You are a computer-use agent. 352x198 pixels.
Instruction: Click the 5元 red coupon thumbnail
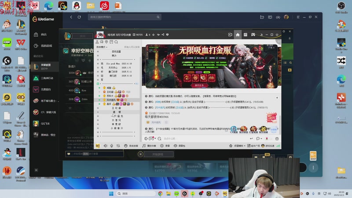coord(271,117)
